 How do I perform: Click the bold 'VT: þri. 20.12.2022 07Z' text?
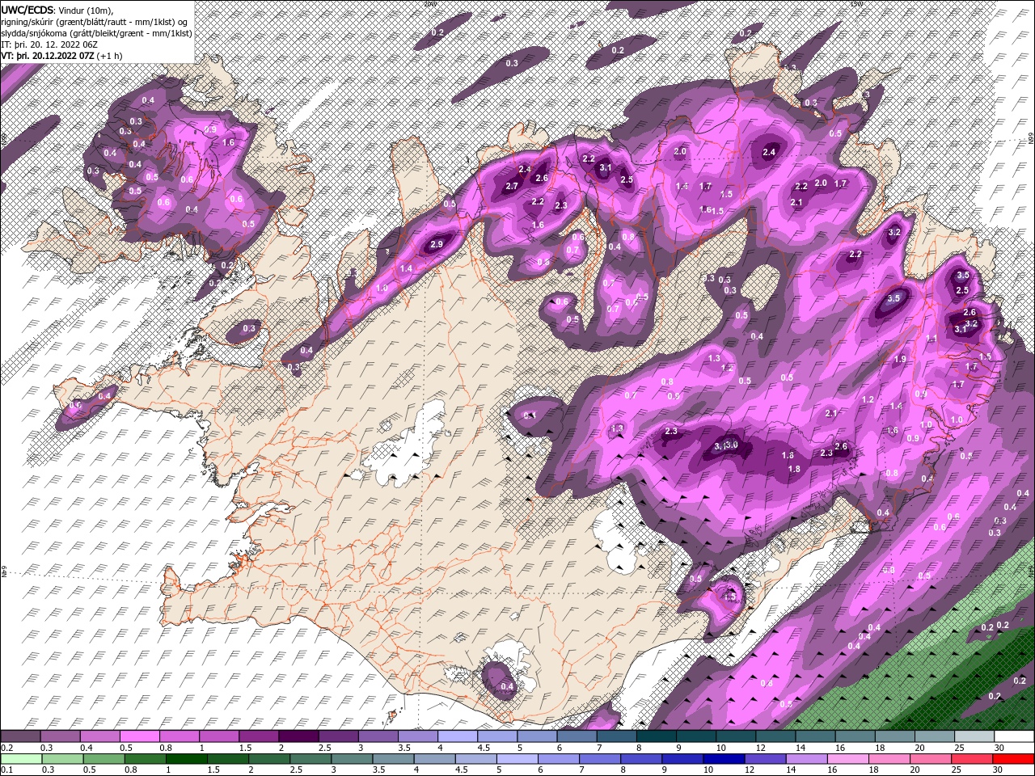point(47,56)
